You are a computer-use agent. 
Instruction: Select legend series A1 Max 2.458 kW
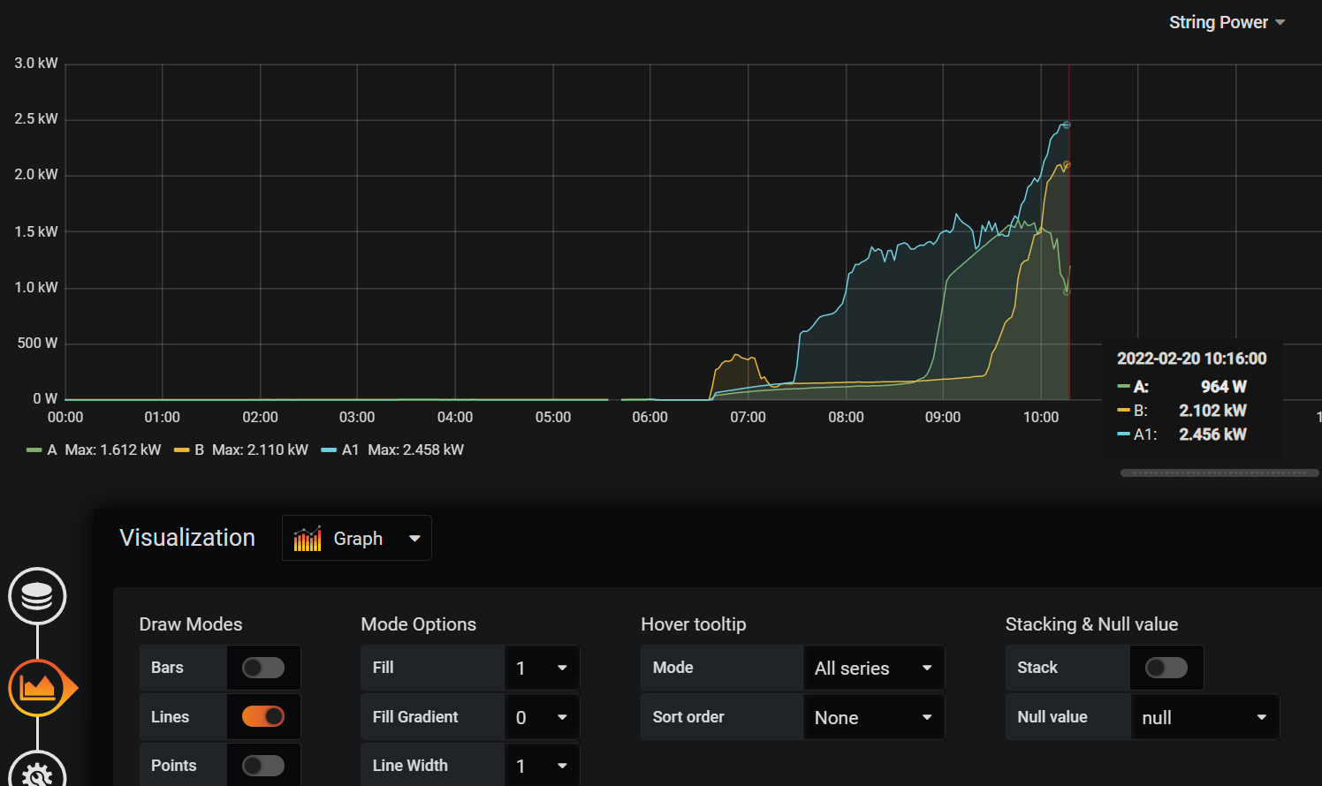pos(392,450)
